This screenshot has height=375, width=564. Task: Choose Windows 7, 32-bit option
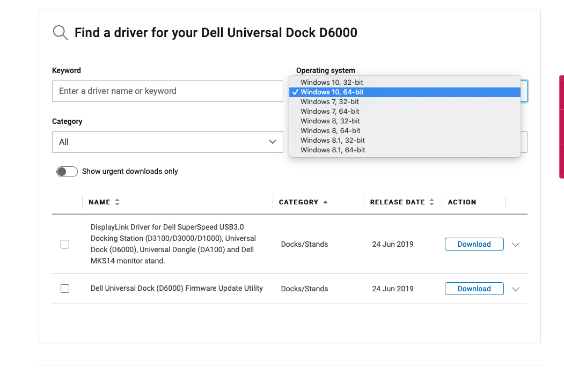(x=329, y=102)
